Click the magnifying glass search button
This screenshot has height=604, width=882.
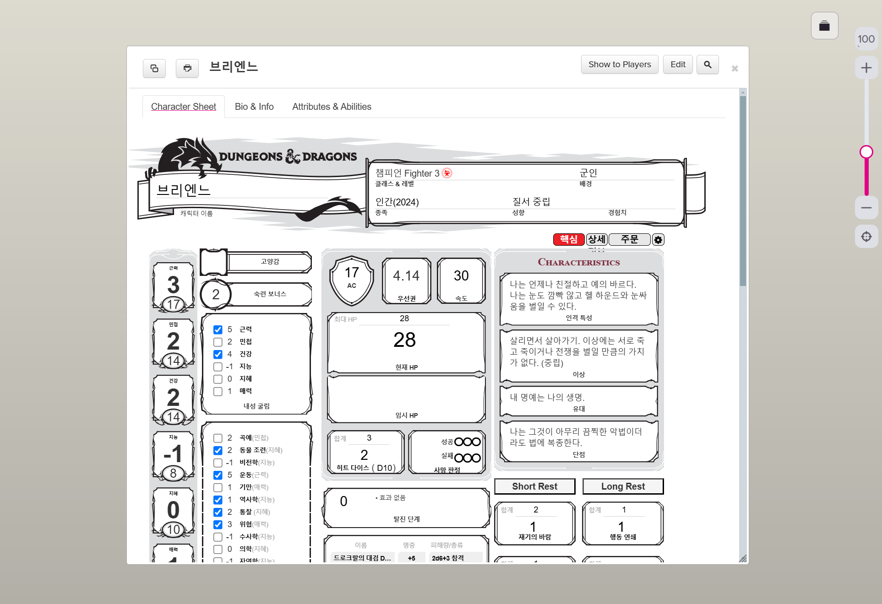tap(708, 65)
